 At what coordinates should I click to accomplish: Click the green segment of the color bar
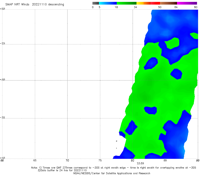(126, 3)
